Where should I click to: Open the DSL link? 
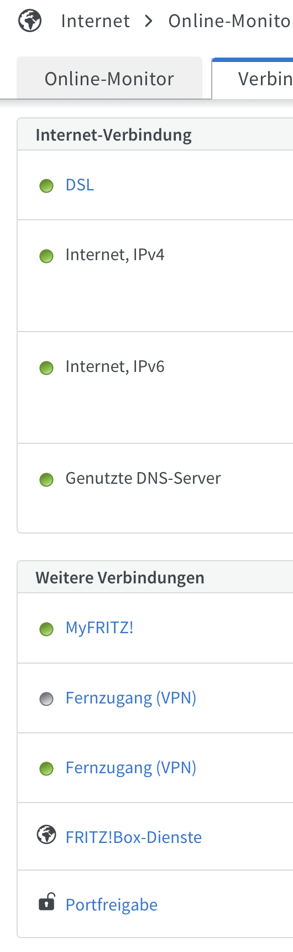coord(80,185)
